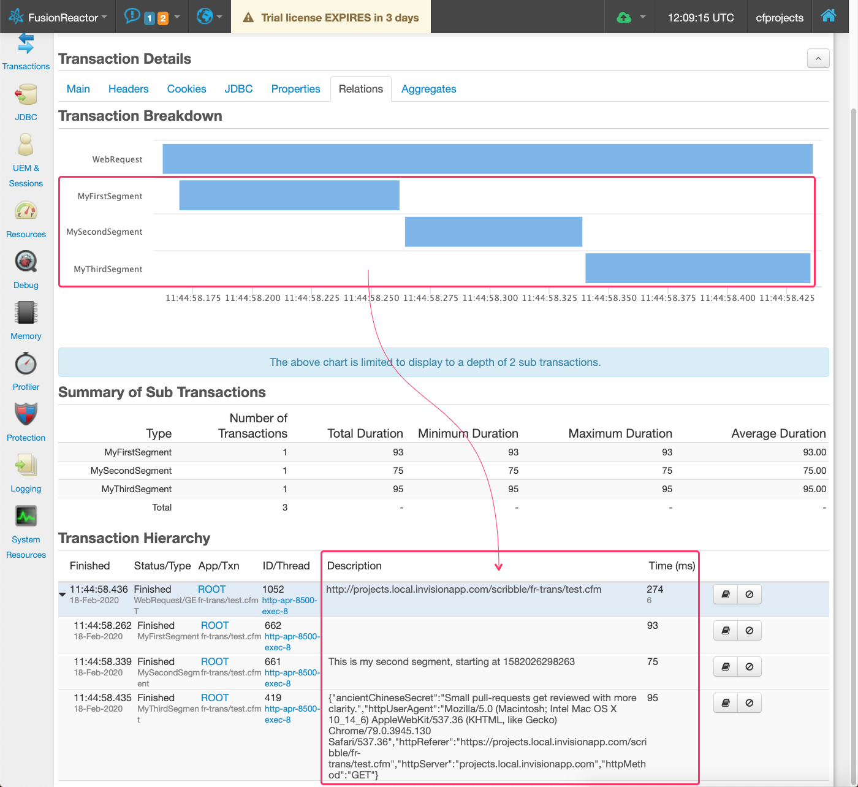Screen dimensions: 858x787
Task: Open the globe dropdown in top bar
Action: pos(209,17)
